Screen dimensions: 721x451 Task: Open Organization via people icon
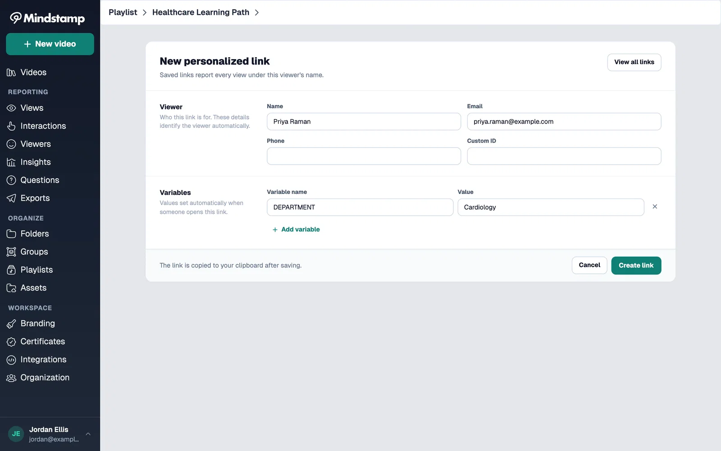point(11,378)
